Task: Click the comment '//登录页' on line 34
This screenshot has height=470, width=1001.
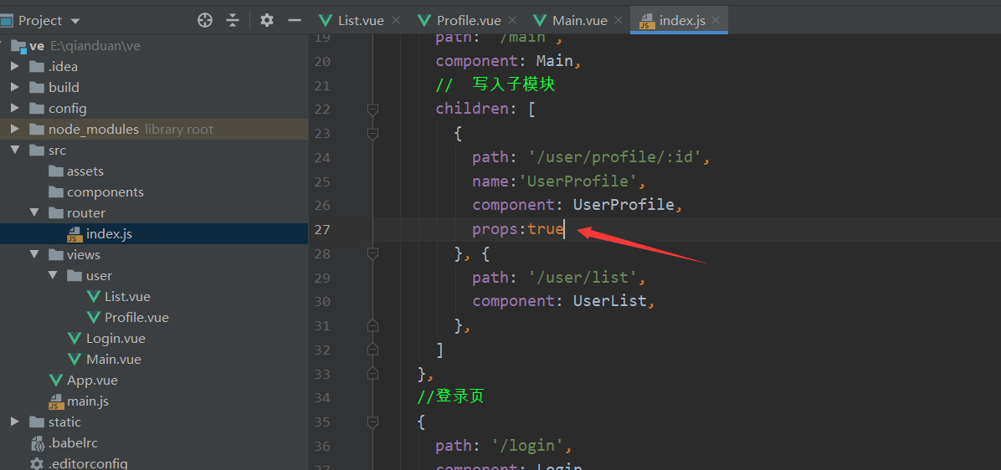Action: [x=451, y=397]
